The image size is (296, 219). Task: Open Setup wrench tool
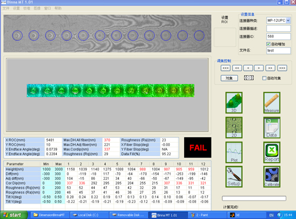234,176
